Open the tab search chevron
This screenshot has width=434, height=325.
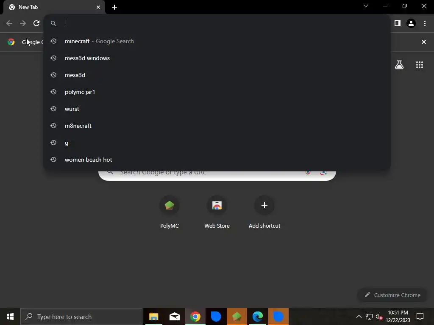pos(366,6)
